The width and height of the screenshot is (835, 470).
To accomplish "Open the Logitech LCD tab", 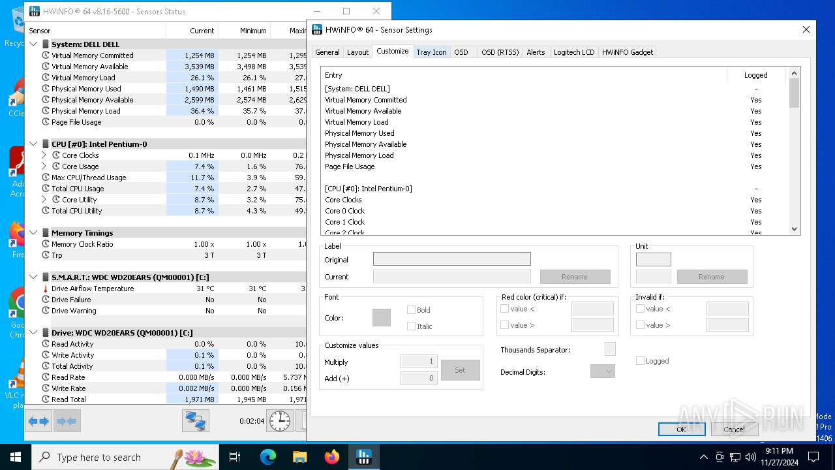I will (574, 52).
